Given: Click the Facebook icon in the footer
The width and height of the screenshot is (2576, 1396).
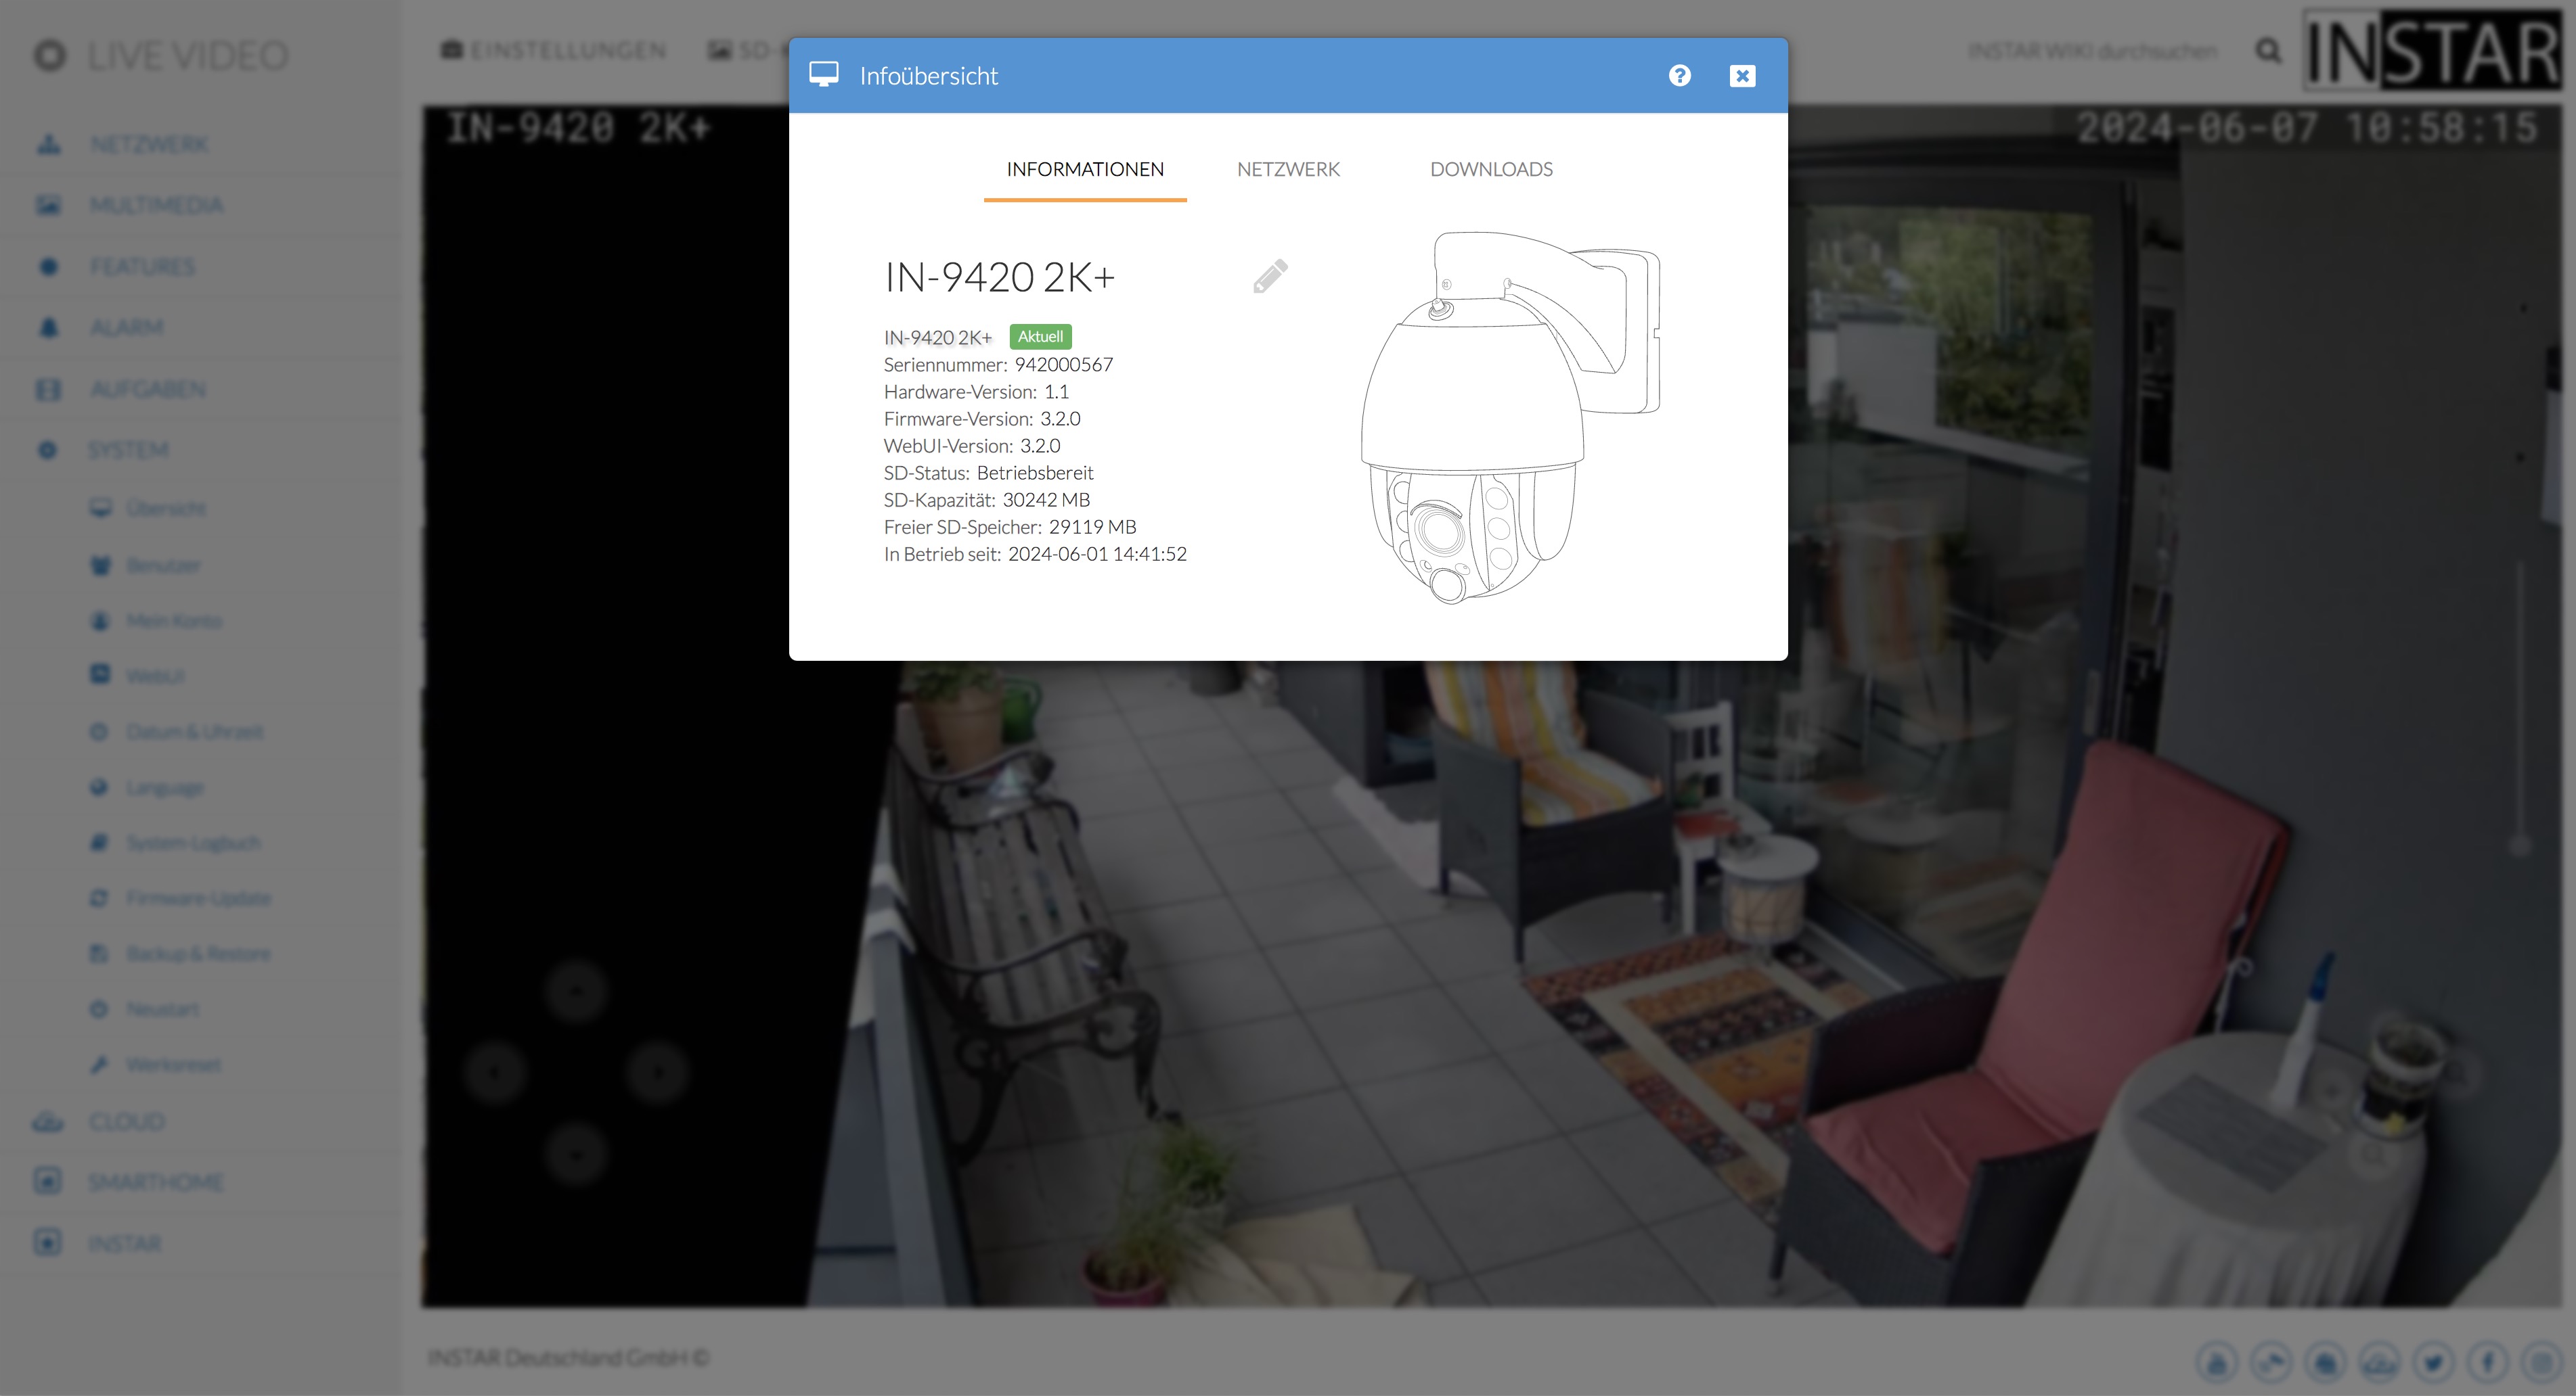Looking at the screenshot, I should 2488,1362.
